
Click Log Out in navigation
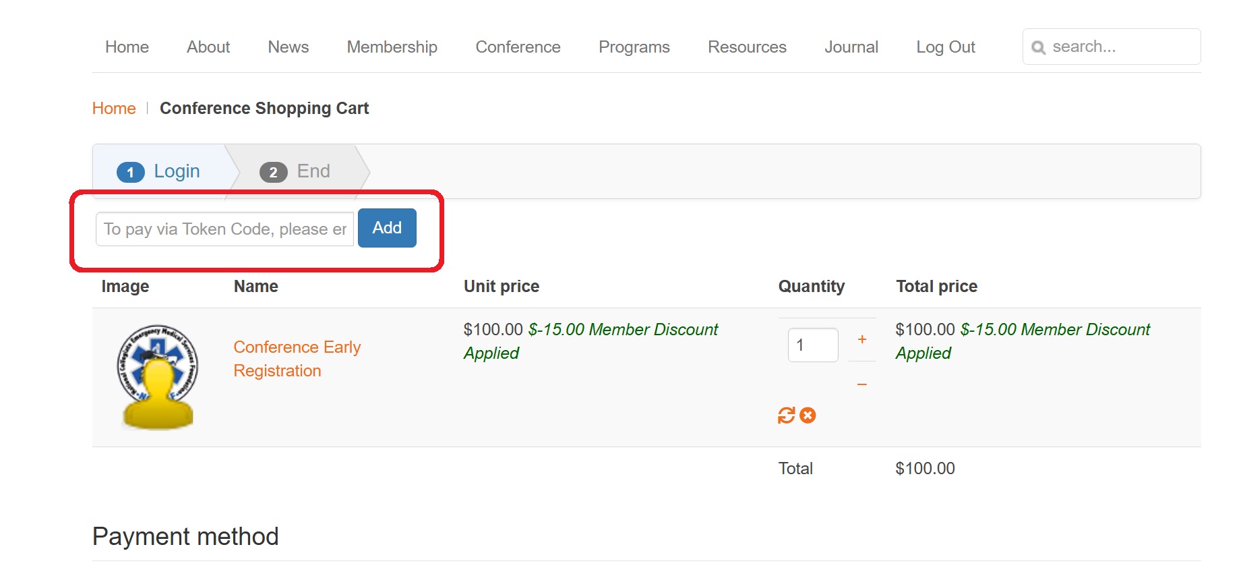click(946, 47)
